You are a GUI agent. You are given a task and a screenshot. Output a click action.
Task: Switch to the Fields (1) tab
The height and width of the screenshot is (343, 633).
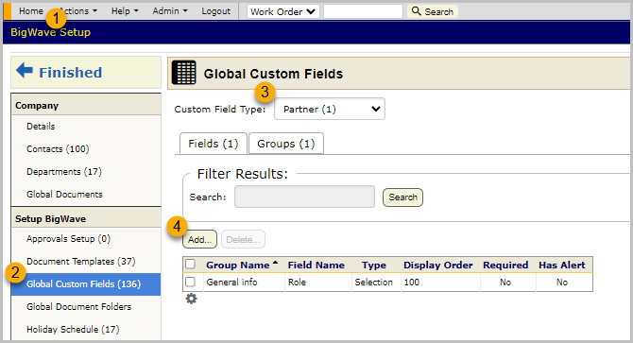pyautogui.click(x=214, y=144)
